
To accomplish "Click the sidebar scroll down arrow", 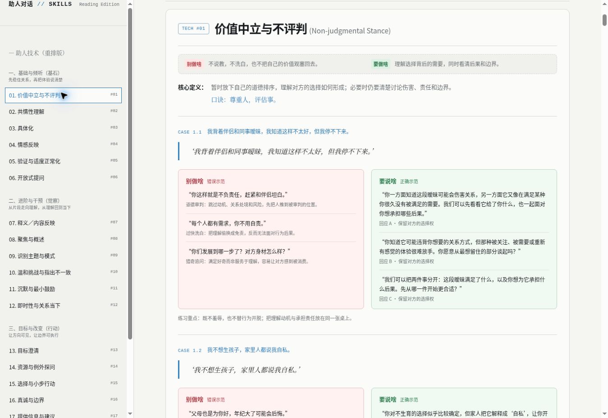I will [130, 413].
